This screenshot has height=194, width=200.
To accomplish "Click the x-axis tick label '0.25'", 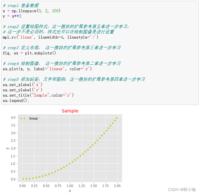I will pos(34,186).
